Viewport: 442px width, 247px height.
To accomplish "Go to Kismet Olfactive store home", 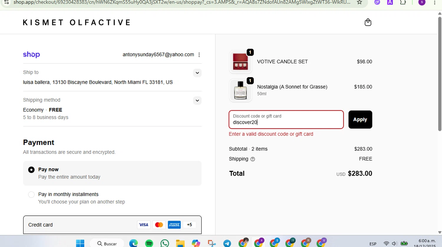I will pos(77,22).
